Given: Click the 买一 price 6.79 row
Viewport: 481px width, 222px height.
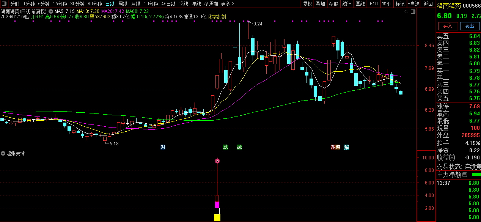Looking at the screenshot, I should point(459,71).
